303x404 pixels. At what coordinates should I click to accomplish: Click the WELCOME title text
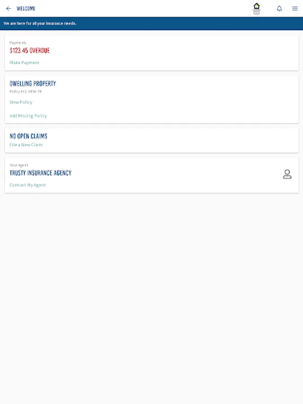click(x=26, y=9)
